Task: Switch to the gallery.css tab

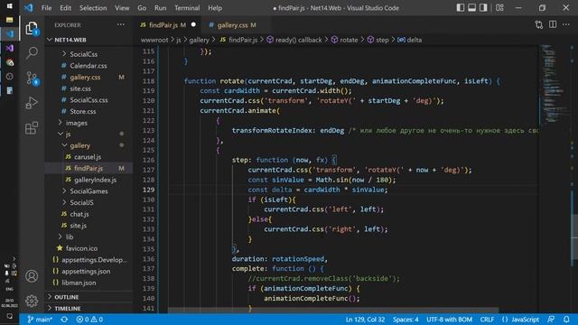Action: (x=236, y=25)
